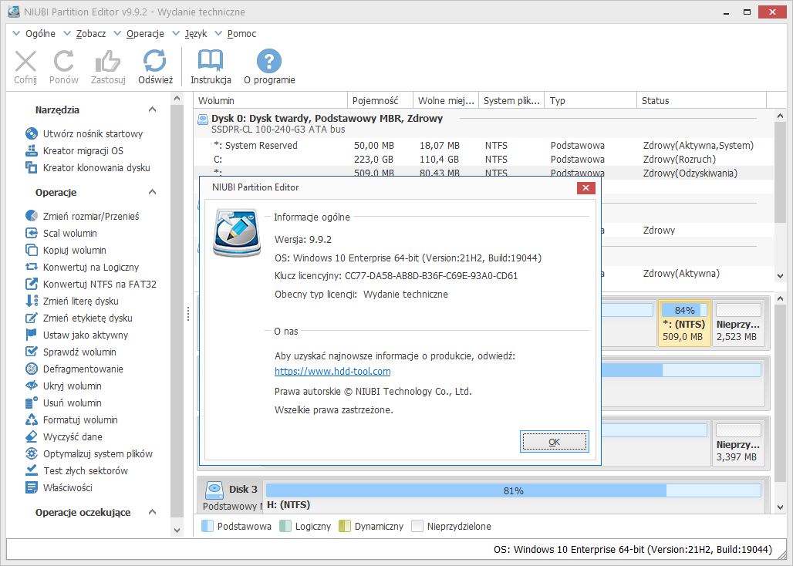
Task: Close the About dialog
Action: tap(585, 188)
